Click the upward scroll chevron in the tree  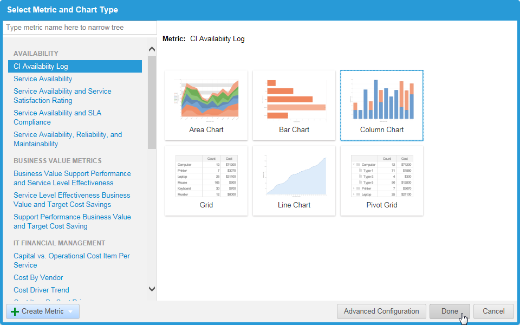(152, 49)
